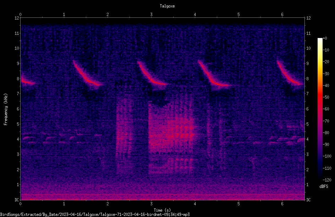Click the last chirp near 6 seconds
The image size is (335, 217).
pos(290,73)
